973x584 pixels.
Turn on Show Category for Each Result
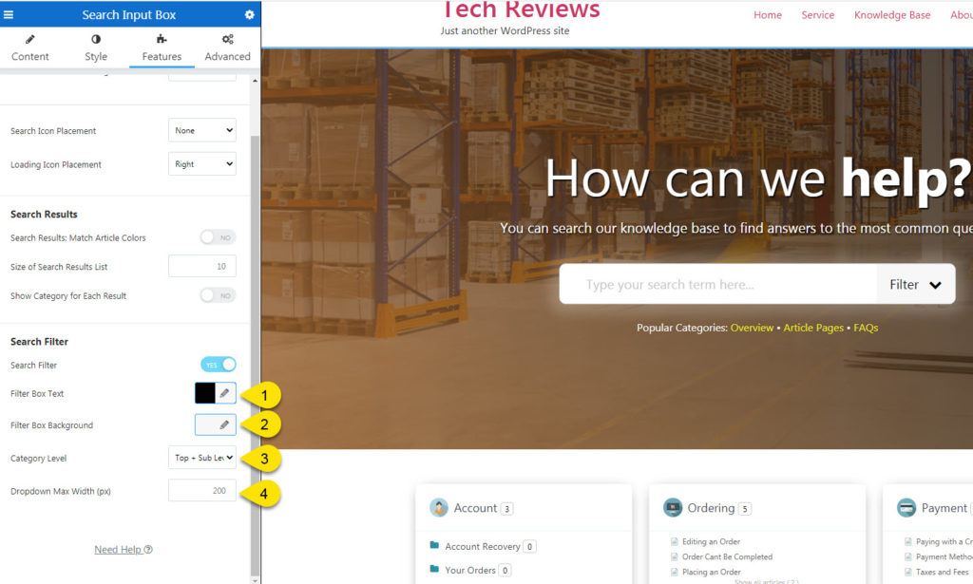click(218, 295)
